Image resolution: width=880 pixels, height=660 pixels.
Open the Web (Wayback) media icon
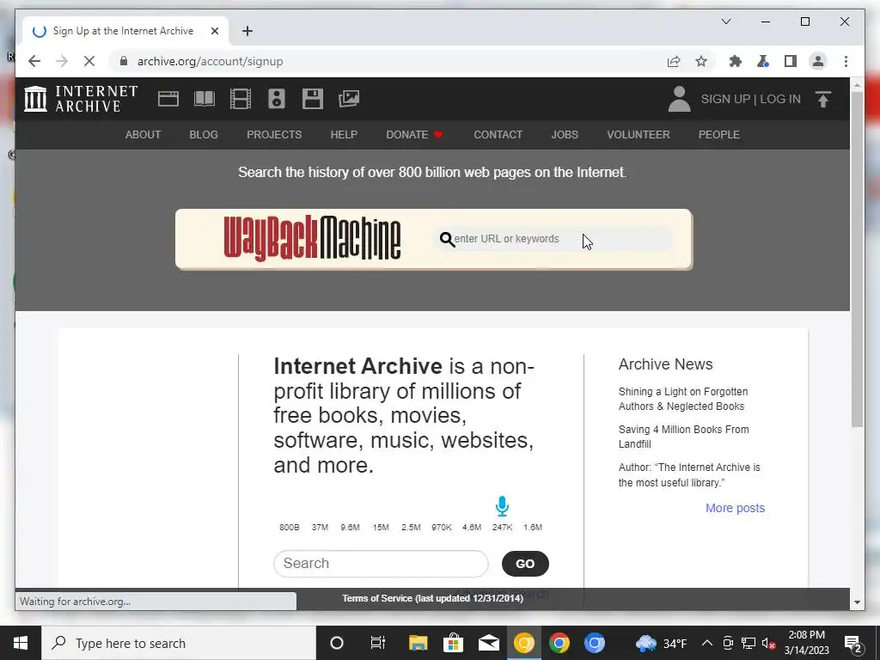168,99
